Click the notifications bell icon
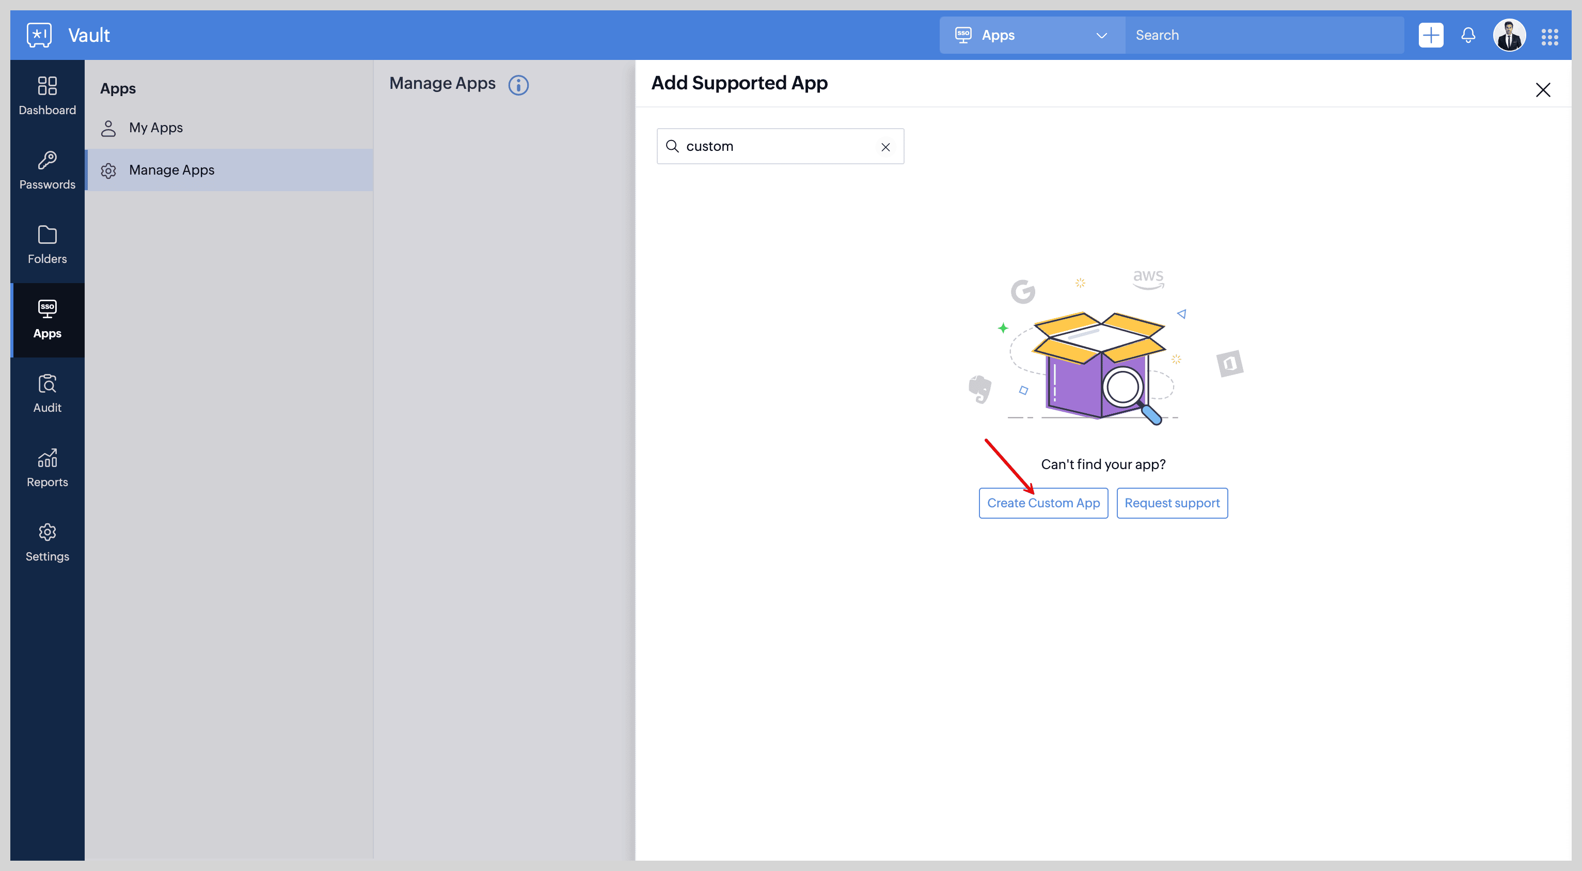The height and width of the screenshot is (871, 1582). [1468, 35]
